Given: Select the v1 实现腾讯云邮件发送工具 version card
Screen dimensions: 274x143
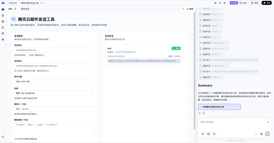Looking at the screenshot, I should point(219,107).
